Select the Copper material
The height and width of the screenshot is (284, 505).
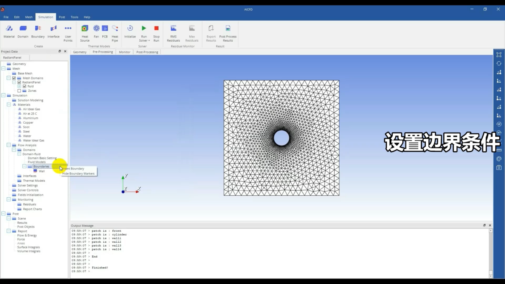click(x=28, y=122)
